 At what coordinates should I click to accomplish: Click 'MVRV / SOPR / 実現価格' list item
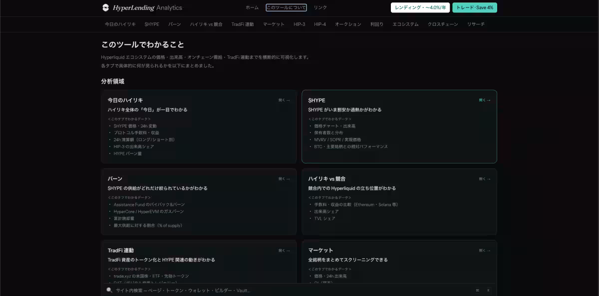click(337, 140)
